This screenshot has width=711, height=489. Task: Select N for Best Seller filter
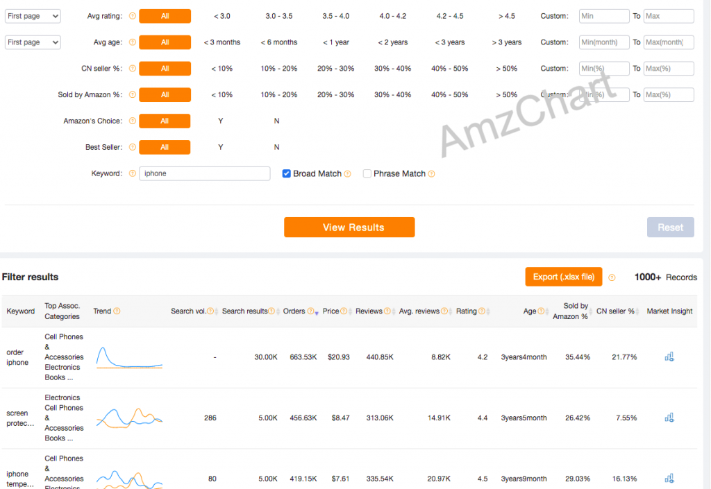pyautogui.click(x=276, y=147)
